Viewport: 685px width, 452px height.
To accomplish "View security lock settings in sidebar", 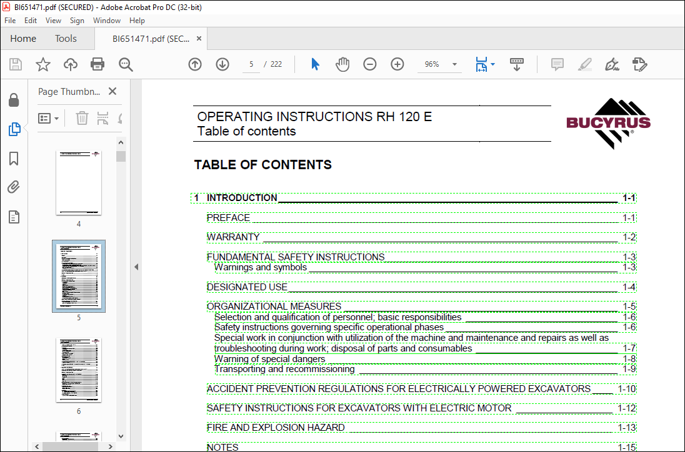I will tap(14, 100).
